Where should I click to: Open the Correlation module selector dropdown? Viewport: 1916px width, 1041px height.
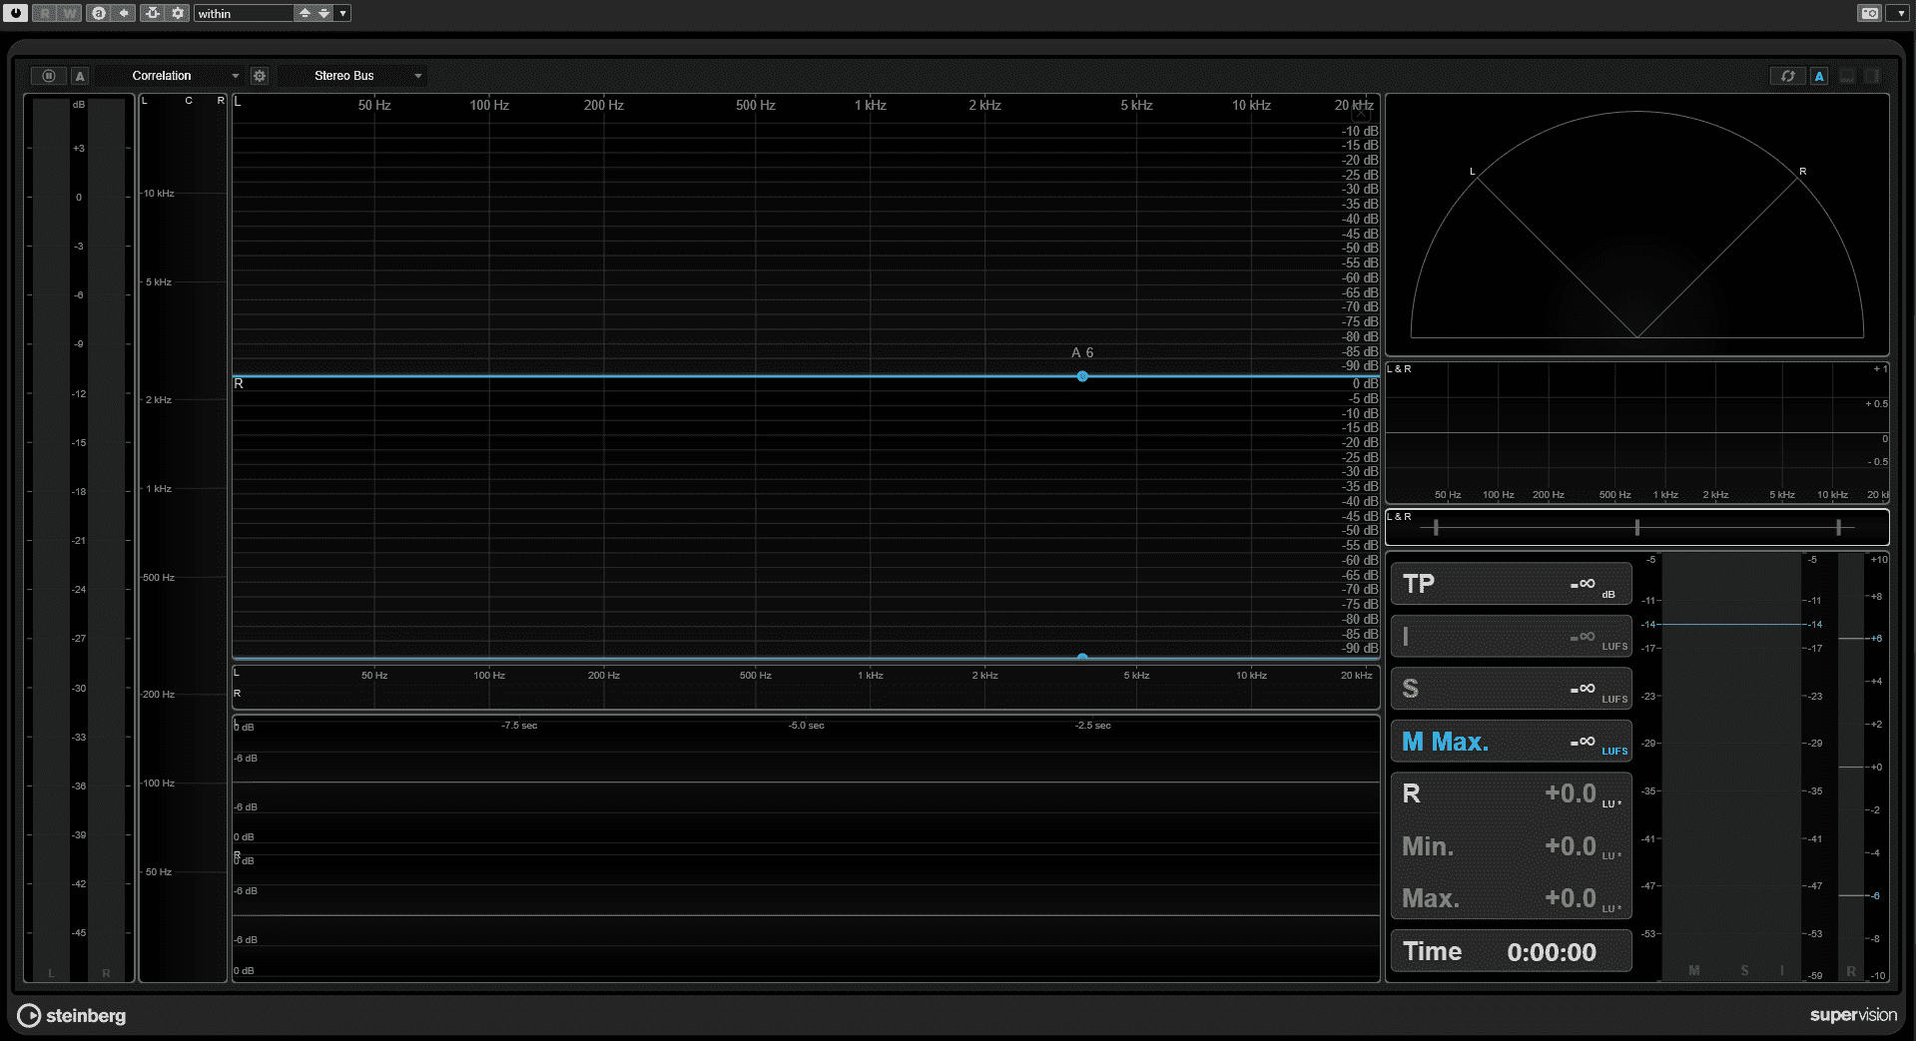[x=171, y=76]
